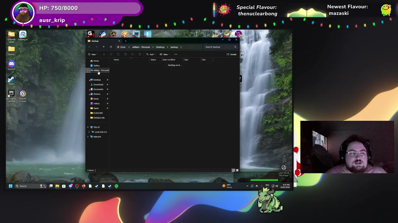Viewport: 398px width, 223px height.
Task: Go up one folder level in Explorer
Action: (104, 47)
